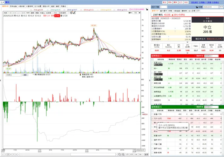The image size is (224, 157).
Task: Check the 元富-三重 row checkbox
Action: [152, 144]
